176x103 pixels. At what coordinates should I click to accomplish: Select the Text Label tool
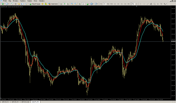click(x=161, y=4)
